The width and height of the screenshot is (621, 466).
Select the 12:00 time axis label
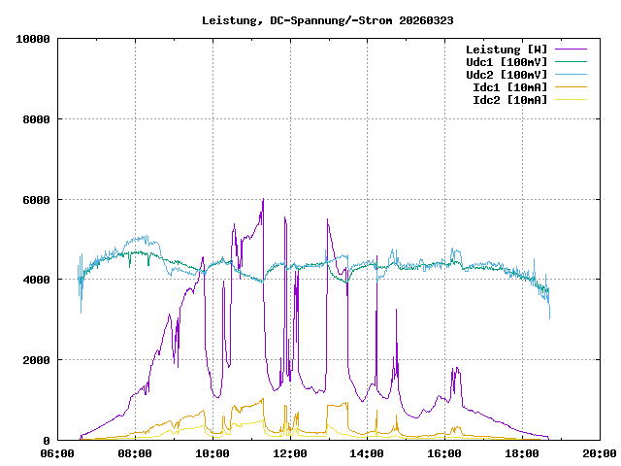click(290, 453)
